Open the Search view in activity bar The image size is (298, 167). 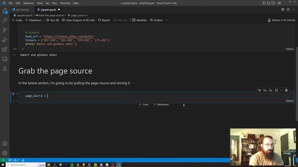click(5, 20)
